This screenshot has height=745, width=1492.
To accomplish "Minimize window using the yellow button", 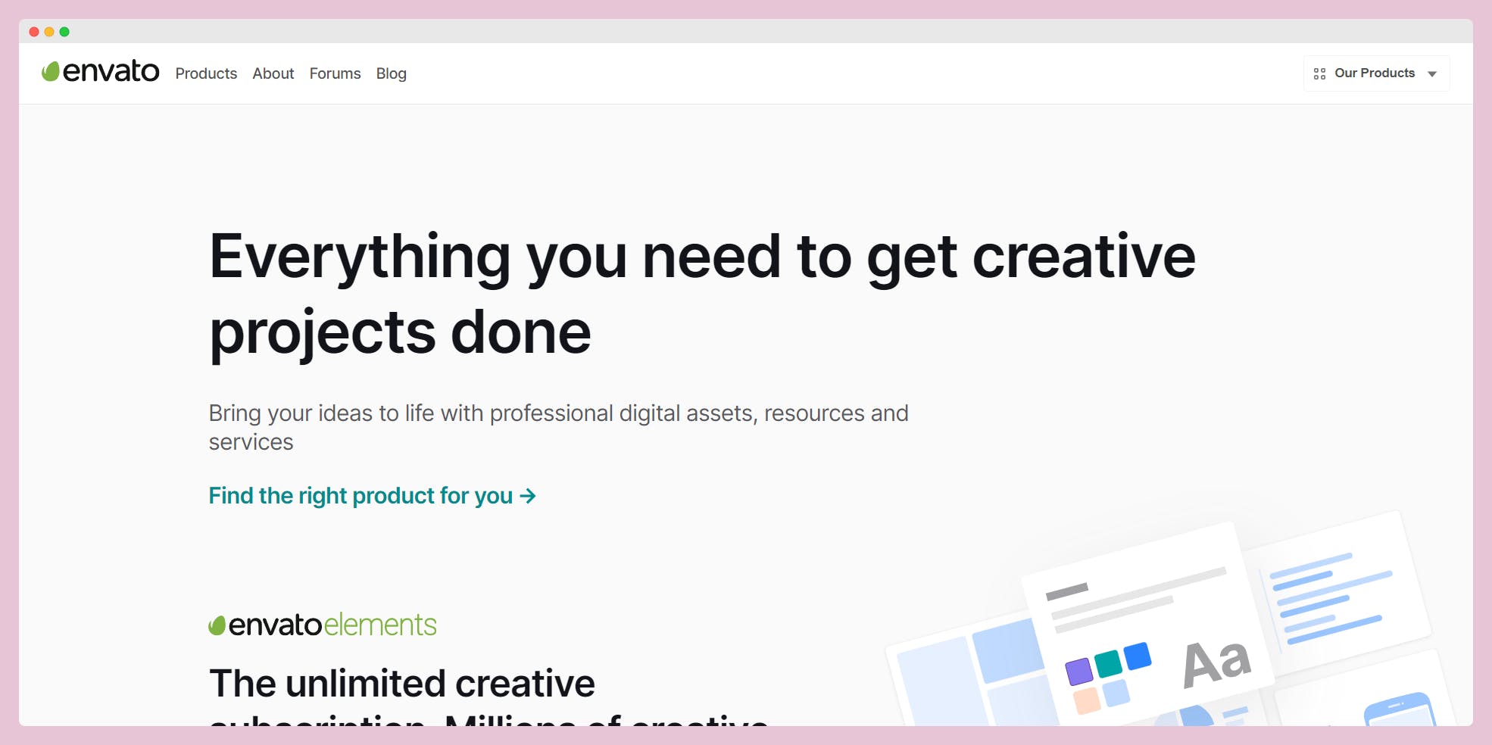I will pyautogui.click(x=49, y=32).
